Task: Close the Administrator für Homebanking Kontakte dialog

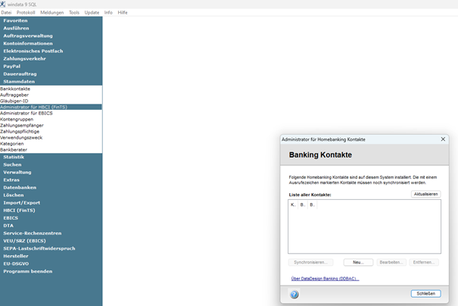Action: [443, 139]
